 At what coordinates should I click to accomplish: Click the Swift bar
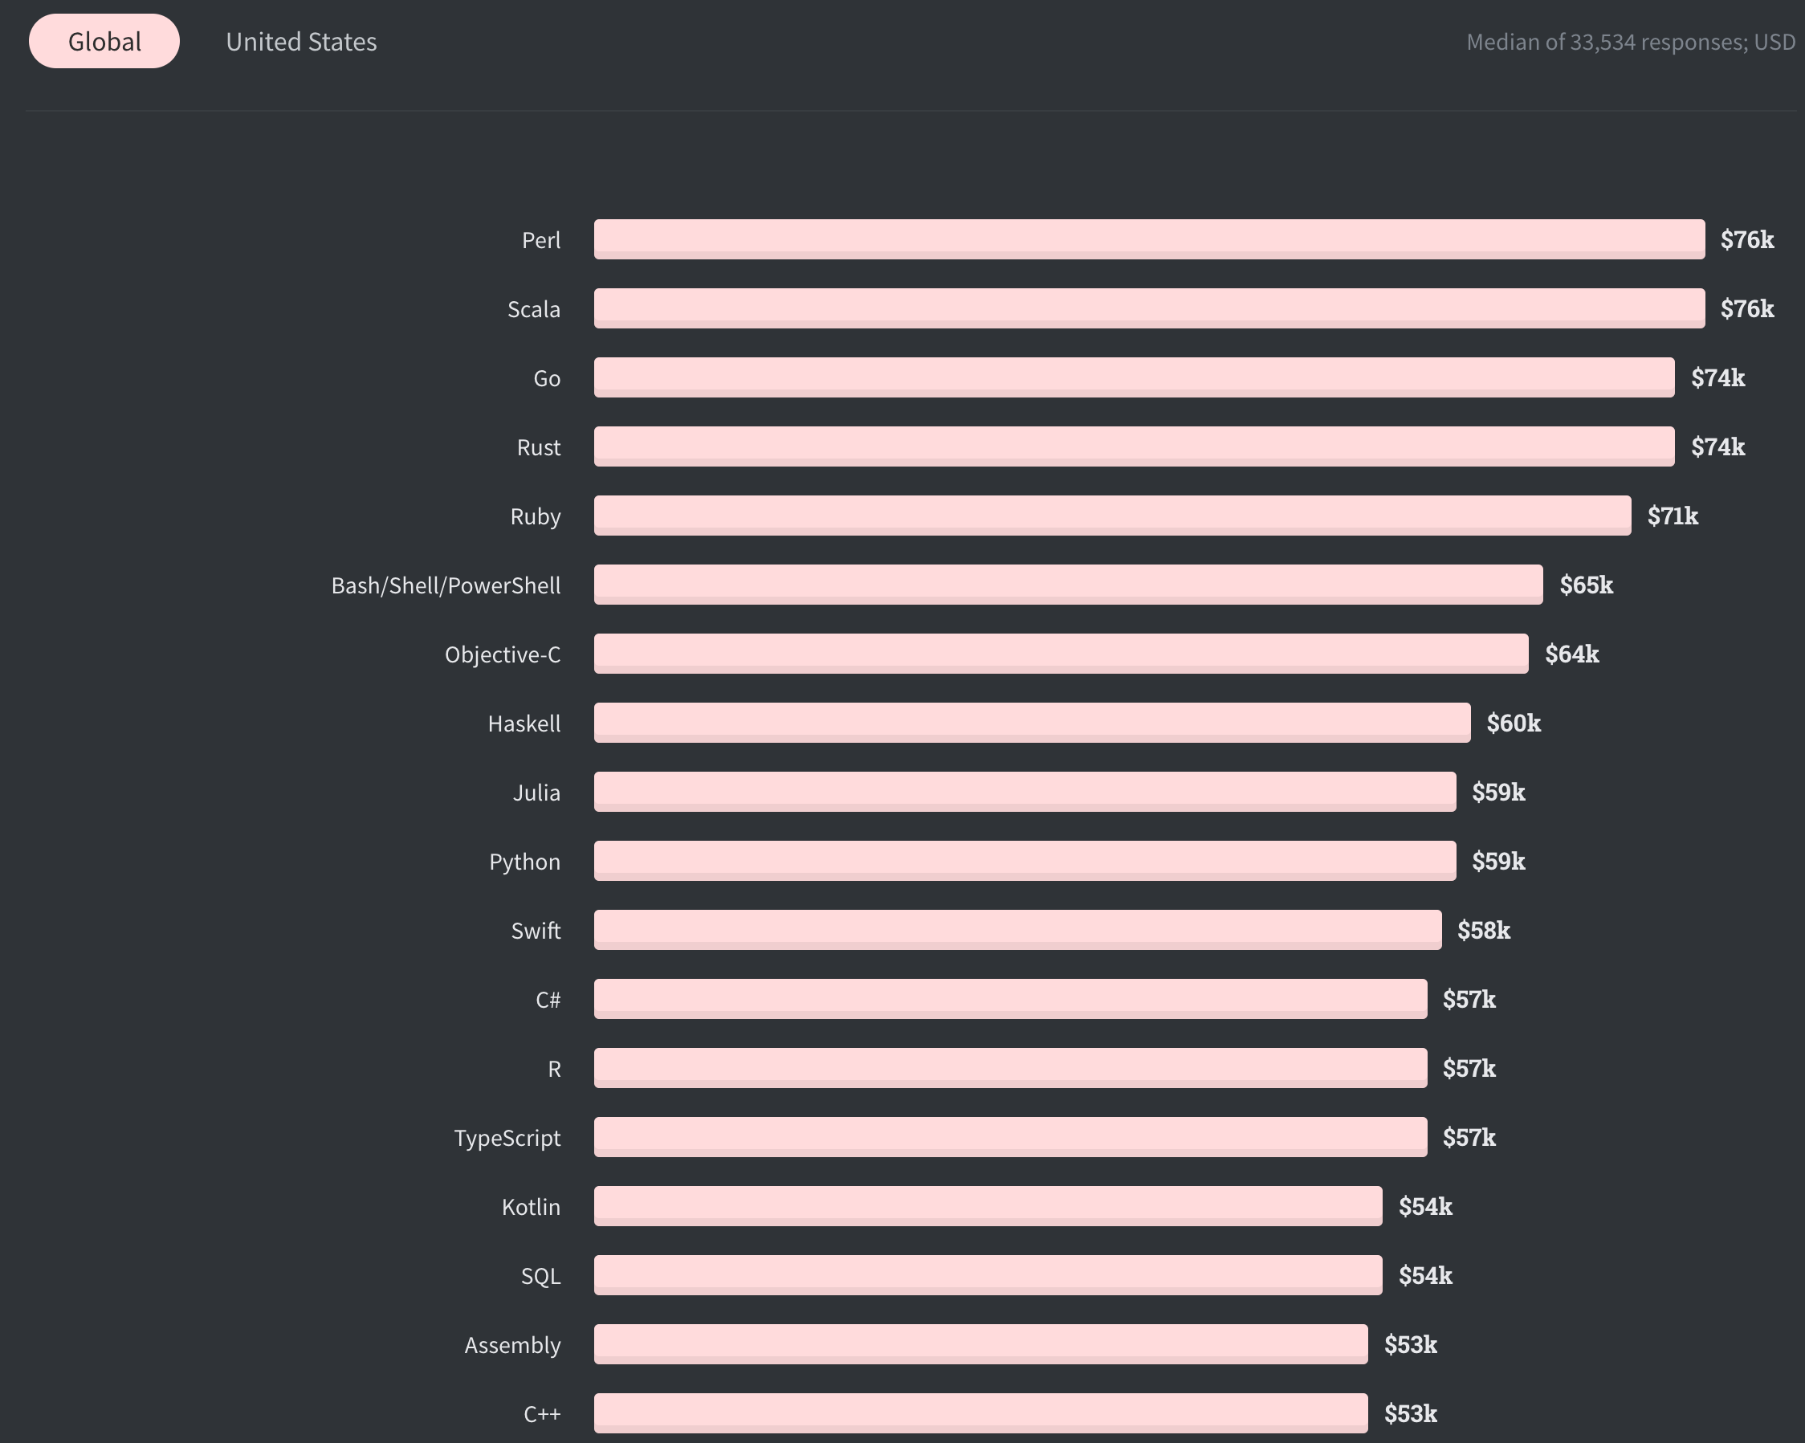point(1017,930)
